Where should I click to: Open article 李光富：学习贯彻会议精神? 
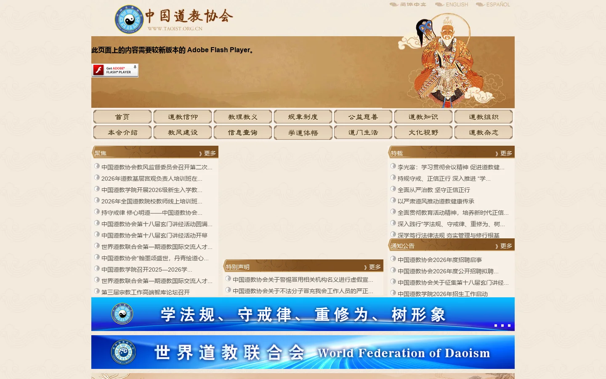[451, 167]
